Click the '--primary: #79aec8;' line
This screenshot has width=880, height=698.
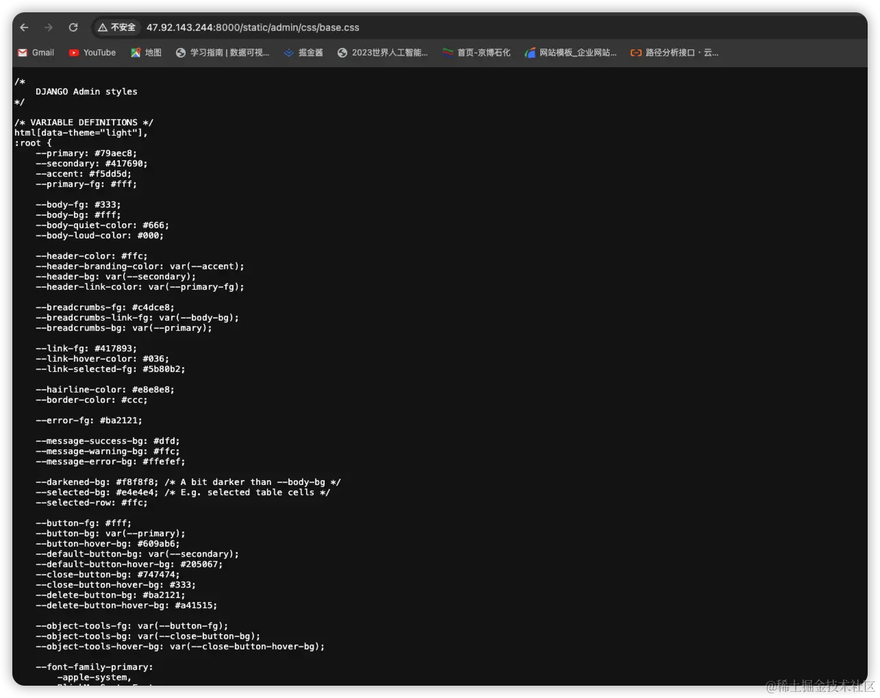(x=86, y=153)
